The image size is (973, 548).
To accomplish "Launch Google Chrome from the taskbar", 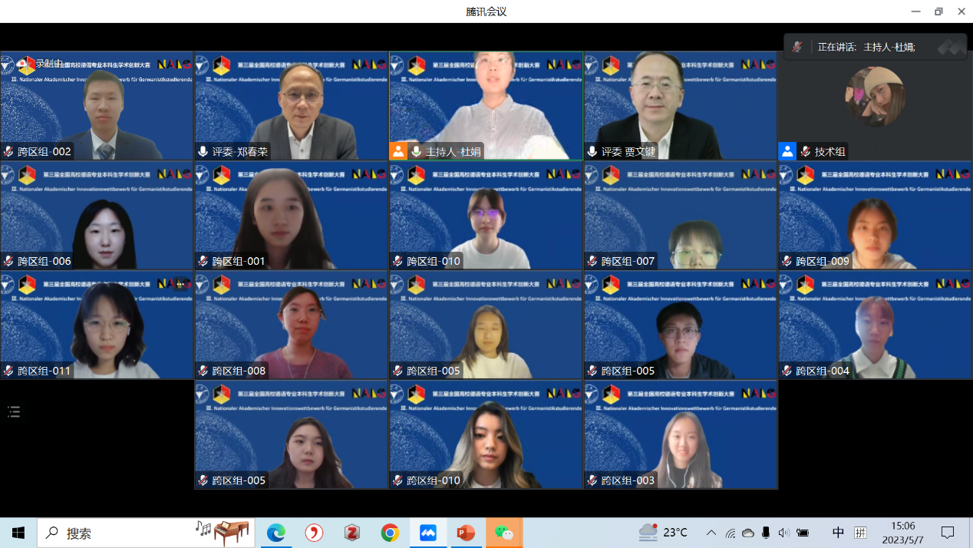I will tap(390, 533).
